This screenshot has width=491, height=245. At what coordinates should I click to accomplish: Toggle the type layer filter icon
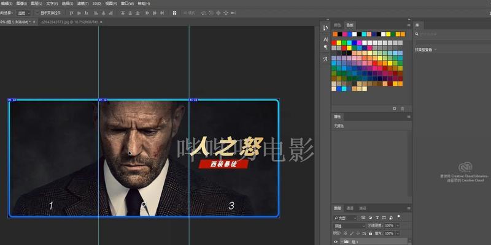coord(377,217)
